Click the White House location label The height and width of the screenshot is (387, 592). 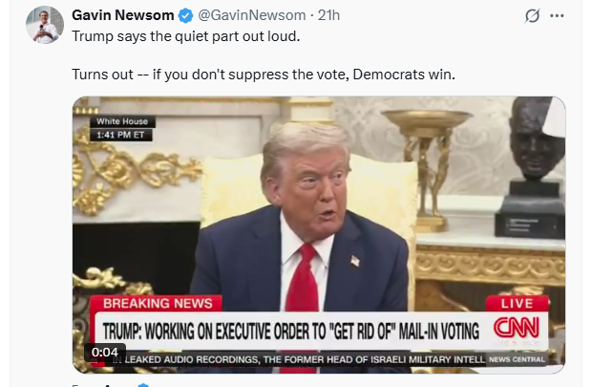point(122,121)
